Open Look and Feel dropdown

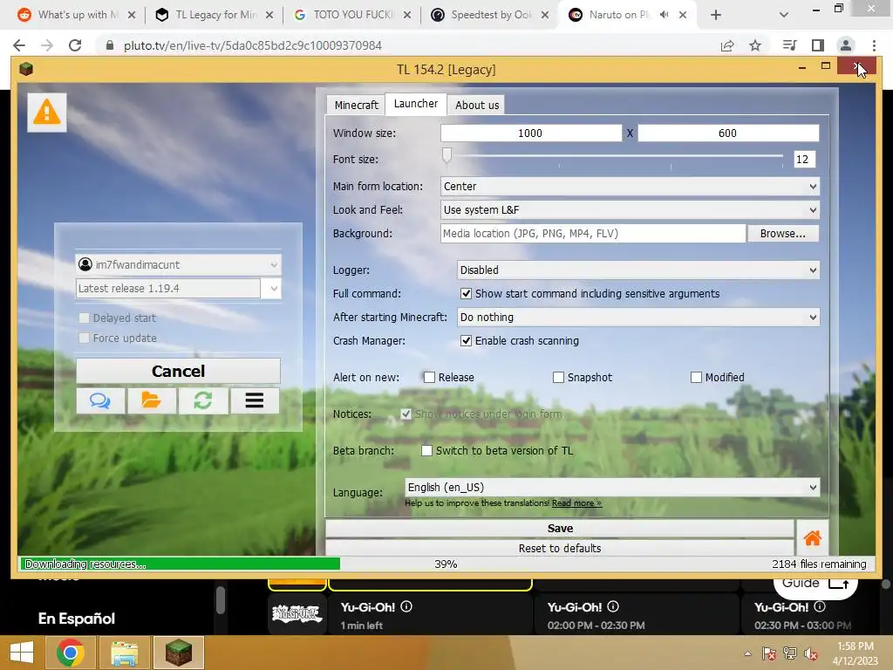630,209
